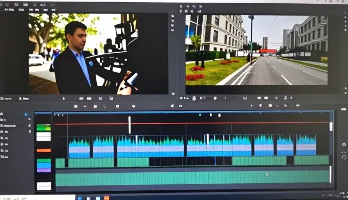Click the bucket-shaped icon next to the right viewer's timecode
The image size is (348, 200).
point(194,98)
